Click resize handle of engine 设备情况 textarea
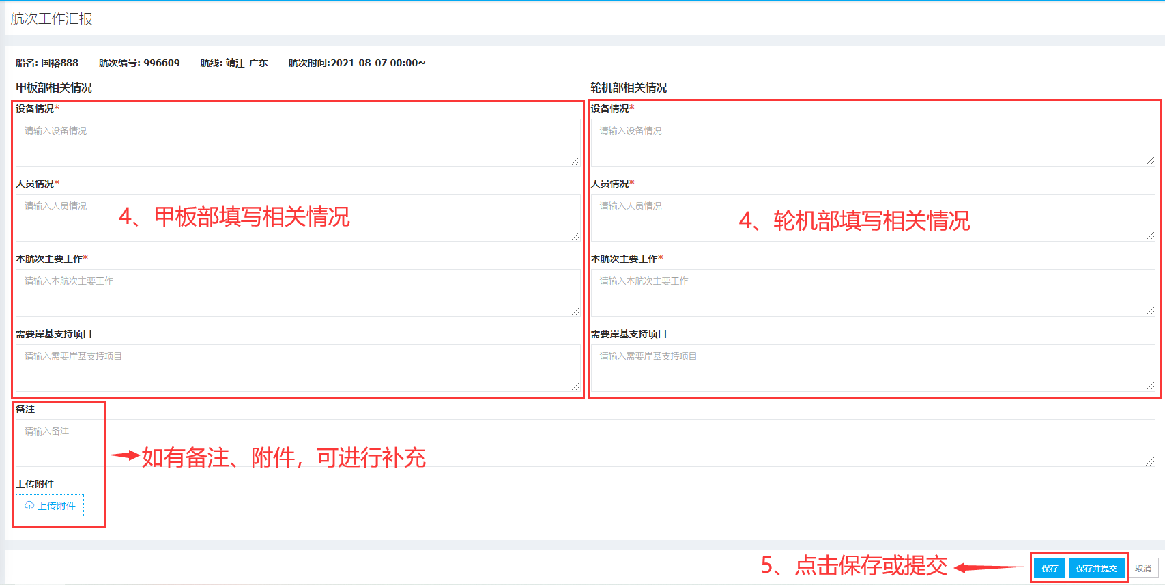This screenshot has height=585, width=1165. coord(1150,161)
